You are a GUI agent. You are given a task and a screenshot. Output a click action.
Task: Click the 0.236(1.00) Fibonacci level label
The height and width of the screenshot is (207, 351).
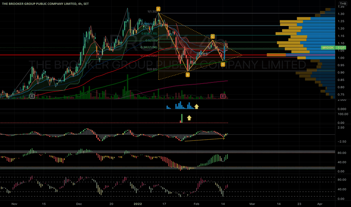tap(149, 56)
